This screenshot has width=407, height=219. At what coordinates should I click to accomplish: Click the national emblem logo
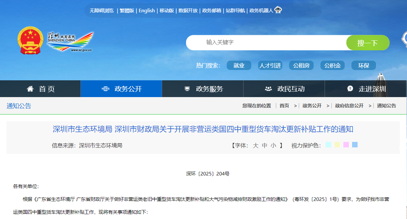coord(30,41)
